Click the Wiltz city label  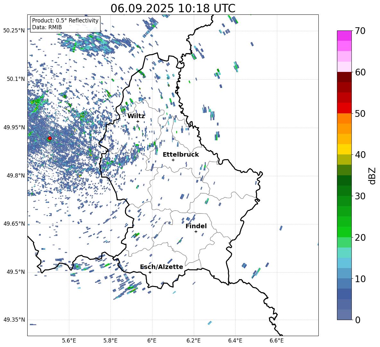click(136, 116)
